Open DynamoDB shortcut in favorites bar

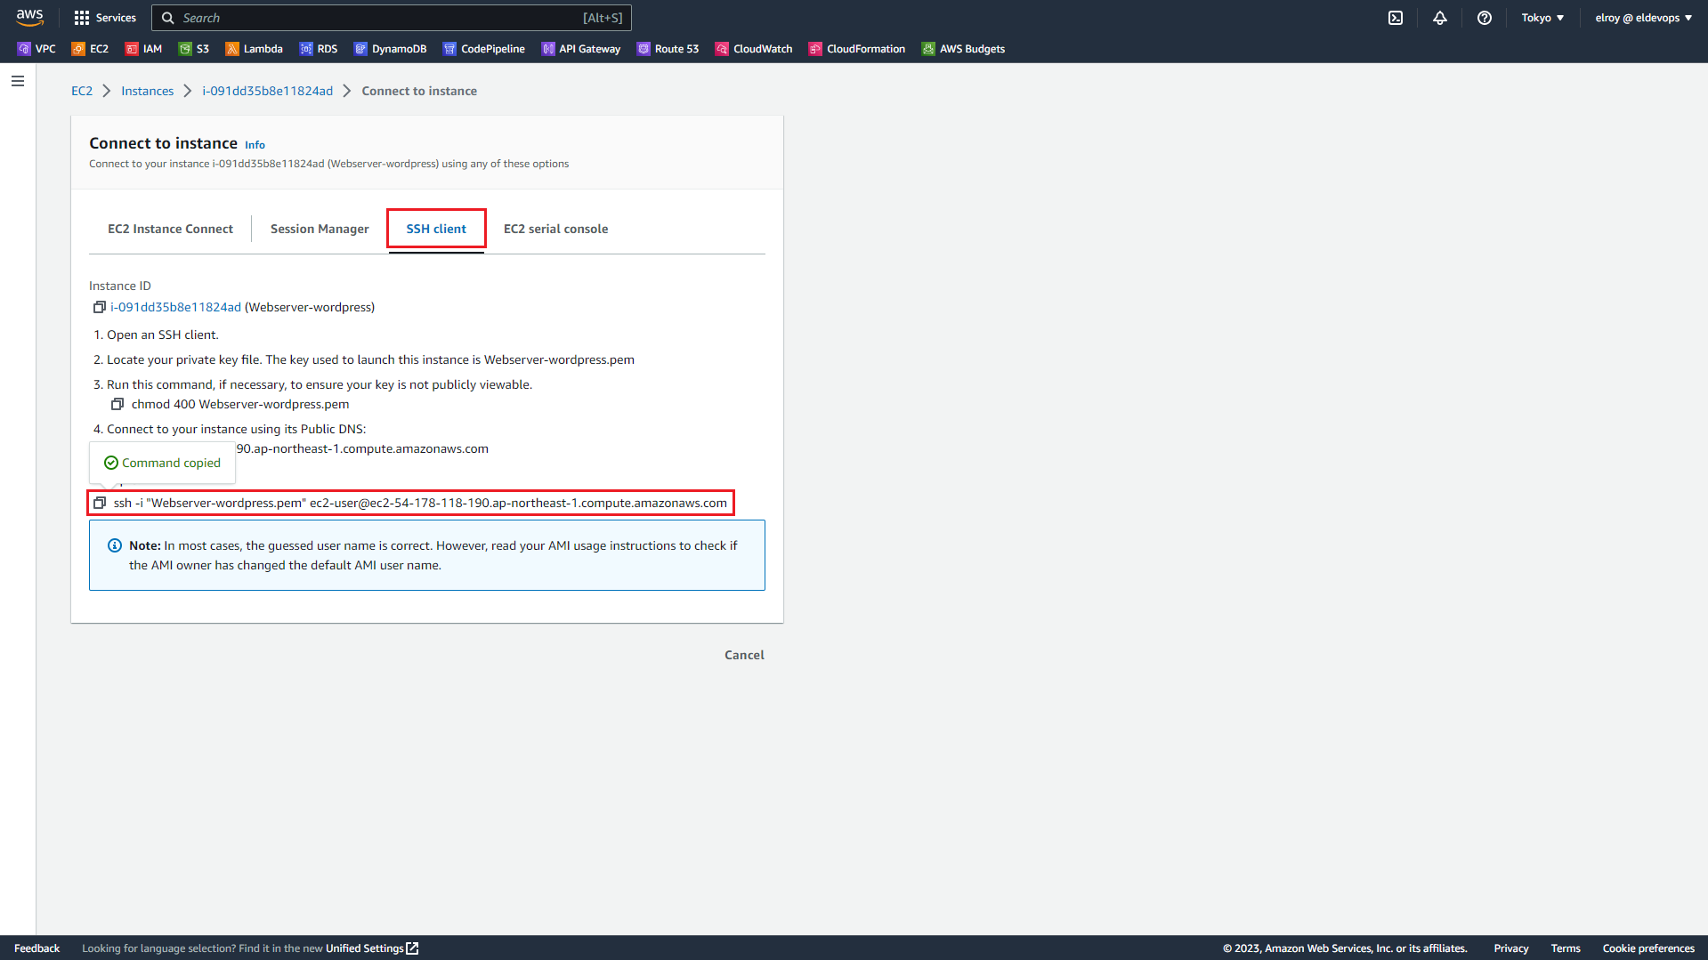tap(390, 49)
